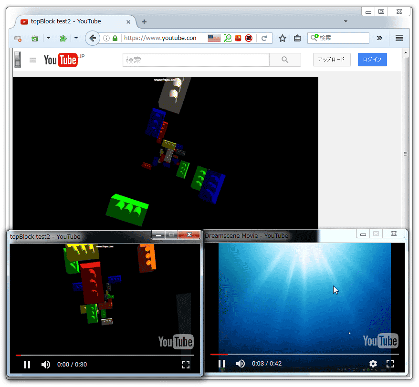Open the YouTube guide menu icon
This screenshot has height=387, width=419.
point(32,60)
